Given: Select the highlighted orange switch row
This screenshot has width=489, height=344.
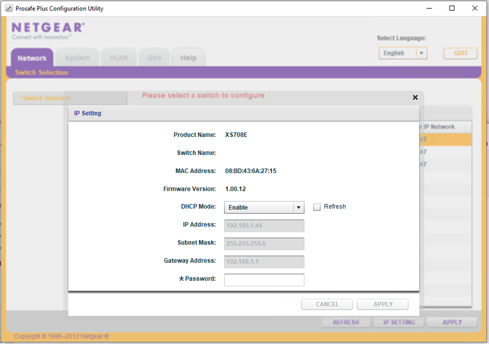Looking at the screenshot, I should coord(445,139).
